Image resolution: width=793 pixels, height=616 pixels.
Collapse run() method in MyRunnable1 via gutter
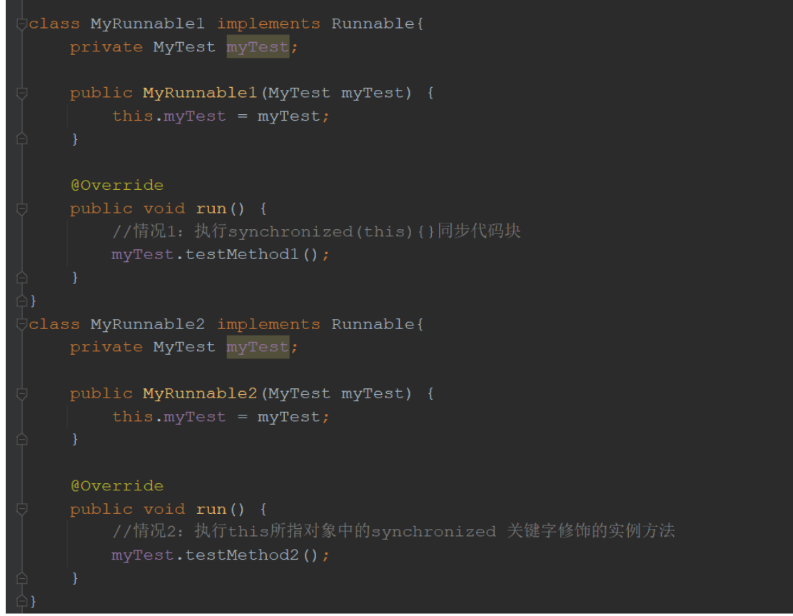(22, 208)
